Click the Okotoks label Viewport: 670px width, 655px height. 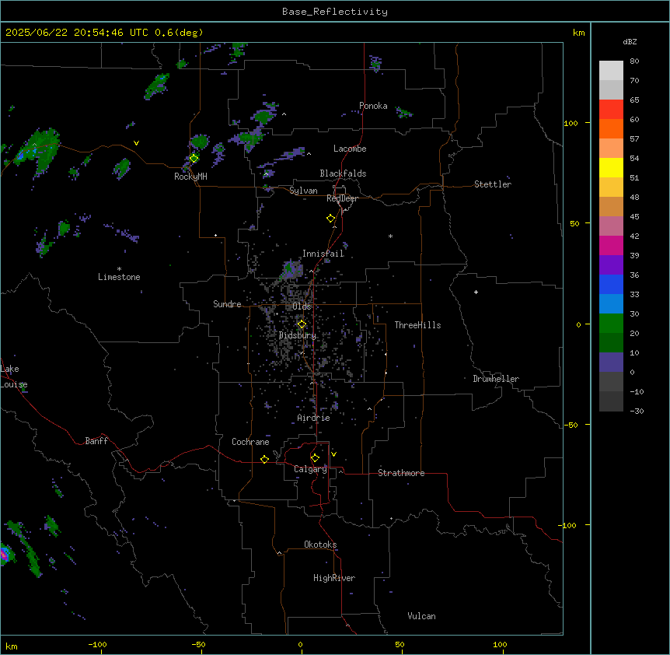[320, 545]
